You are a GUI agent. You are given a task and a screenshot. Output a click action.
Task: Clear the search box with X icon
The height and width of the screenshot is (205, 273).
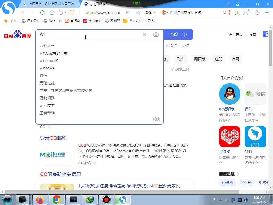click(144, 34)
